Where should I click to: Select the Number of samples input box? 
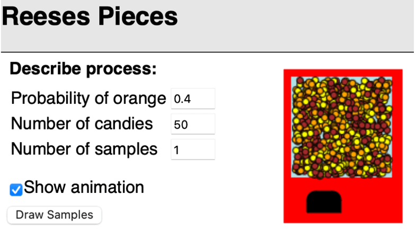(x=193, y=149)
